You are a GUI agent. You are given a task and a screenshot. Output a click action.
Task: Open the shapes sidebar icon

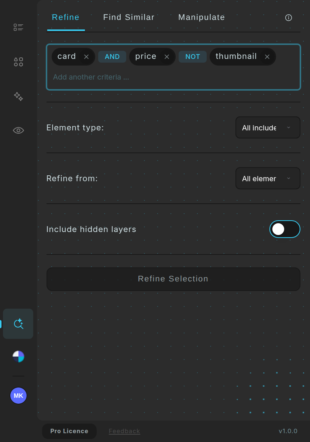[x=18, y=62]
